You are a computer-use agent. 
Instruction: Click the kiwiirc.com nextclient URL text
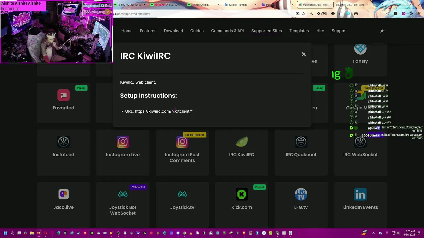point(164,111)
